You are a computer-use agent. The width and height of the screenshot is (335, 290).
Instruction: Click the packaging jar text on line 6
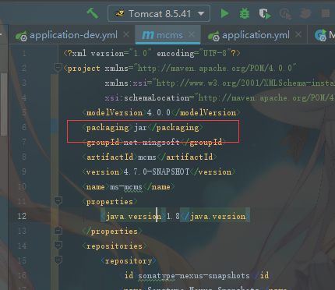click(x=143, y=128)
